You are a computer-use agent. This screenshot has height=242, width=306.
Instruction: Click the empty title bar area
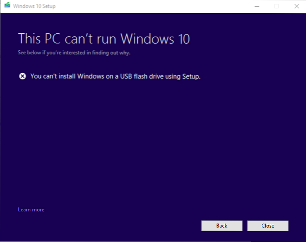[153, 6]
